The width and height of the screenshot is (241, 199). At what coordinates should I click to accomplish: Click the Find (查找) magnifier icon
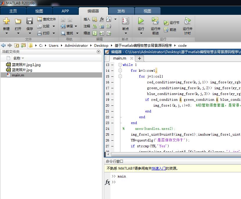pyautogui.click(x=63, y=33)
